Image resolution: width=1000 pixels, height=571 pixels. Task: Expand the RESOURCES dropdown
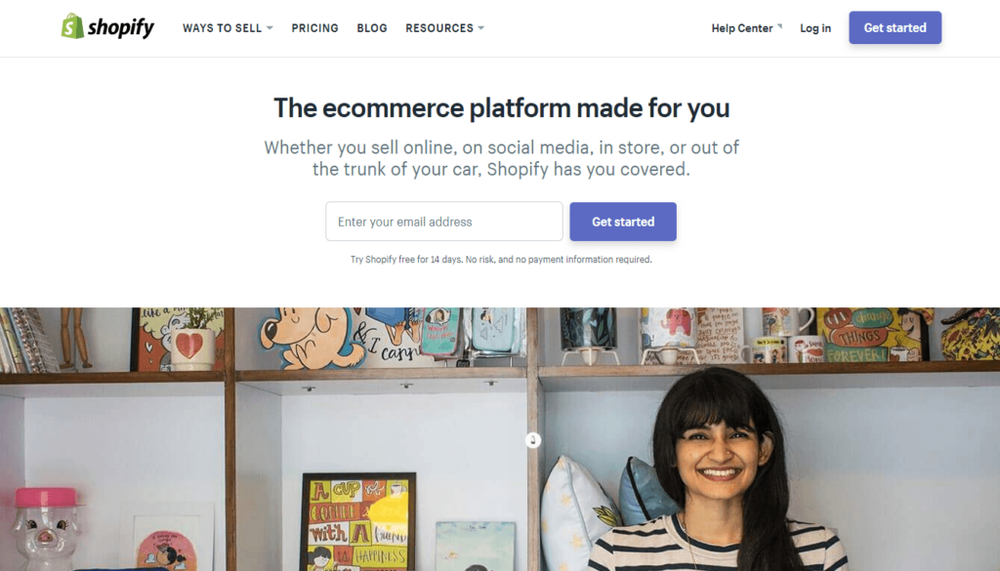438,28
